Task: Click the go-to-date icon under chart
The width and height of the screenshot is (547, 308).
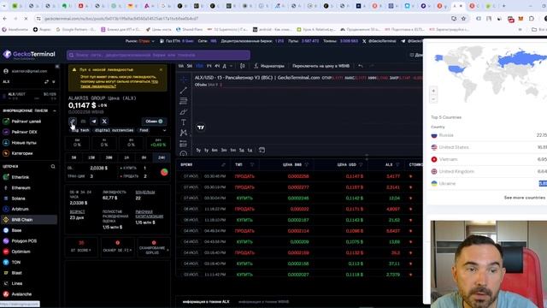Action: coord(262,151)
